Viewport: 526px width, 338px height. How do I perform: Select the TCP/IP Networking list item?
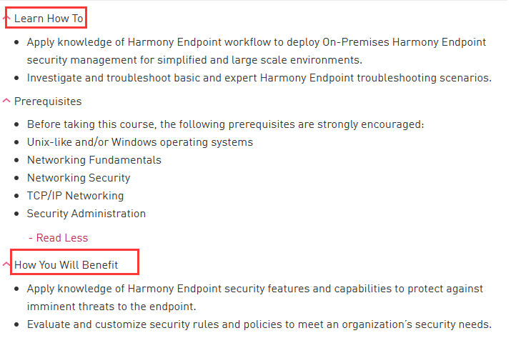[76, 196]
